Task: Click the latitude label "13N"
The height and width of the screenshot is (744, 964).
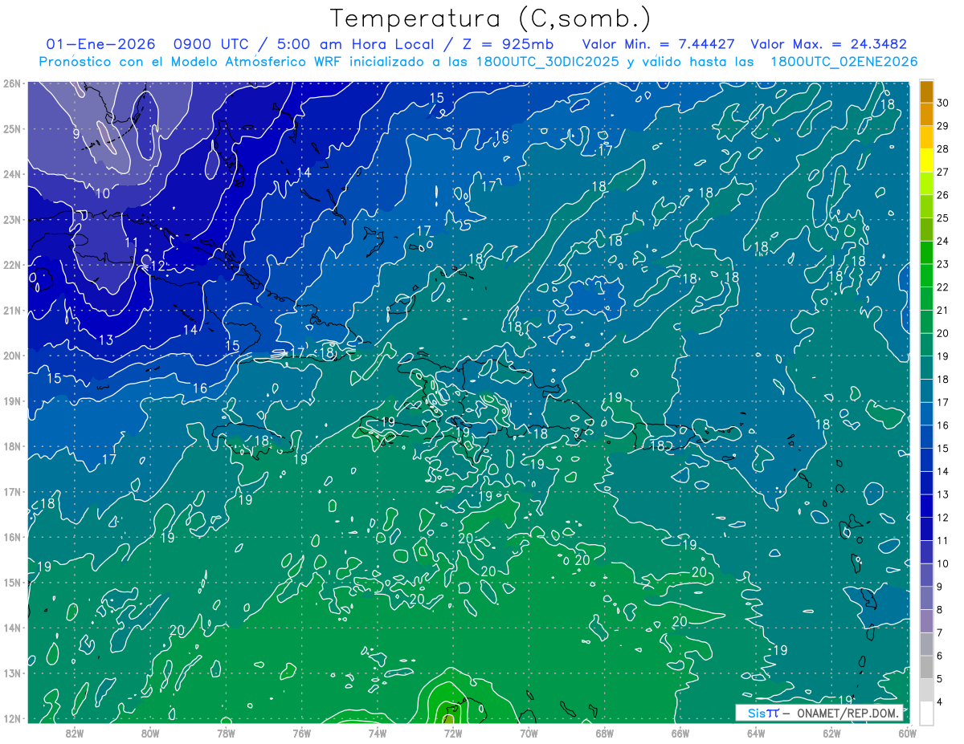Action: [11, 673]
